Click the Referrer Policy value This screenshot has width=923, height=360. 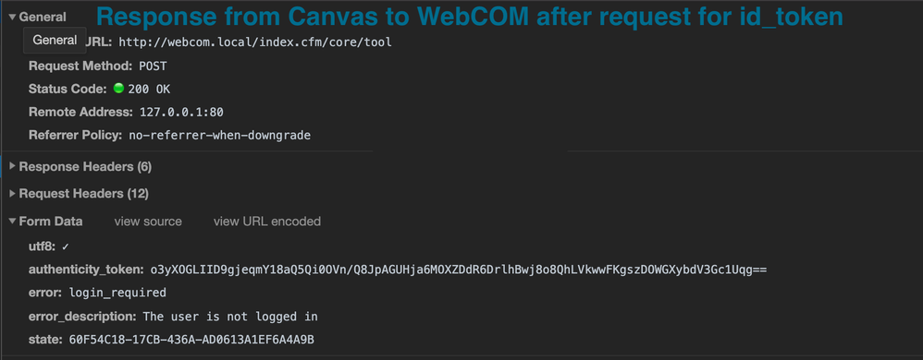coord(219,135)
